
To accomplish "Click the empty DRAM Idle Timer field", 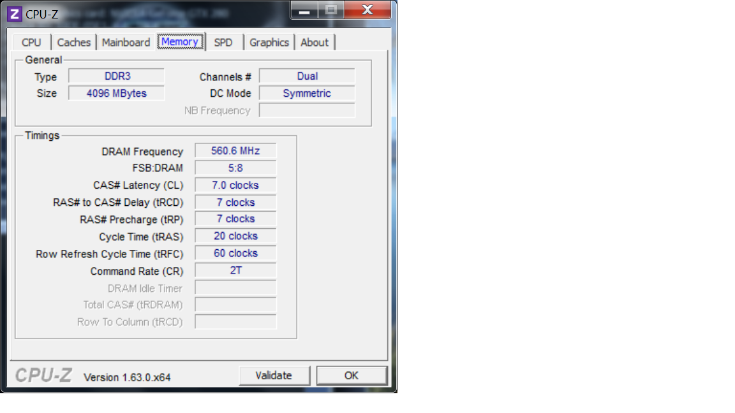I will click(235, 287).
